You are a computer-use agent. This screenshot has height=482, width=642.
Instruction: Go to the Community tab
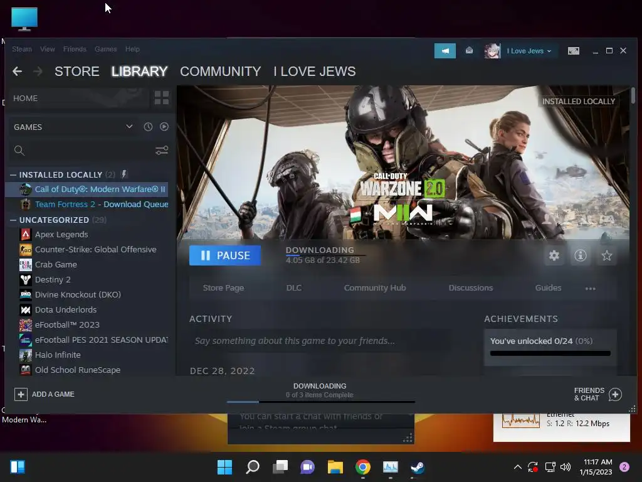pyautogui.click(x=220, y=72)
